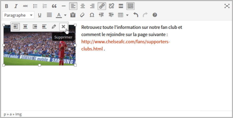This screenshot has width=233, height=118.
Task: Toggle bold formatting
Action: 7,6
